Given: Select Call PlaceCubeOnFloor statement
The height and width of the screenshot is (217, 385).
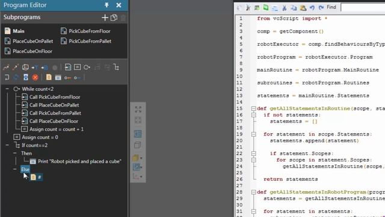Looking at the screenshot, I should tap(50, 121).
